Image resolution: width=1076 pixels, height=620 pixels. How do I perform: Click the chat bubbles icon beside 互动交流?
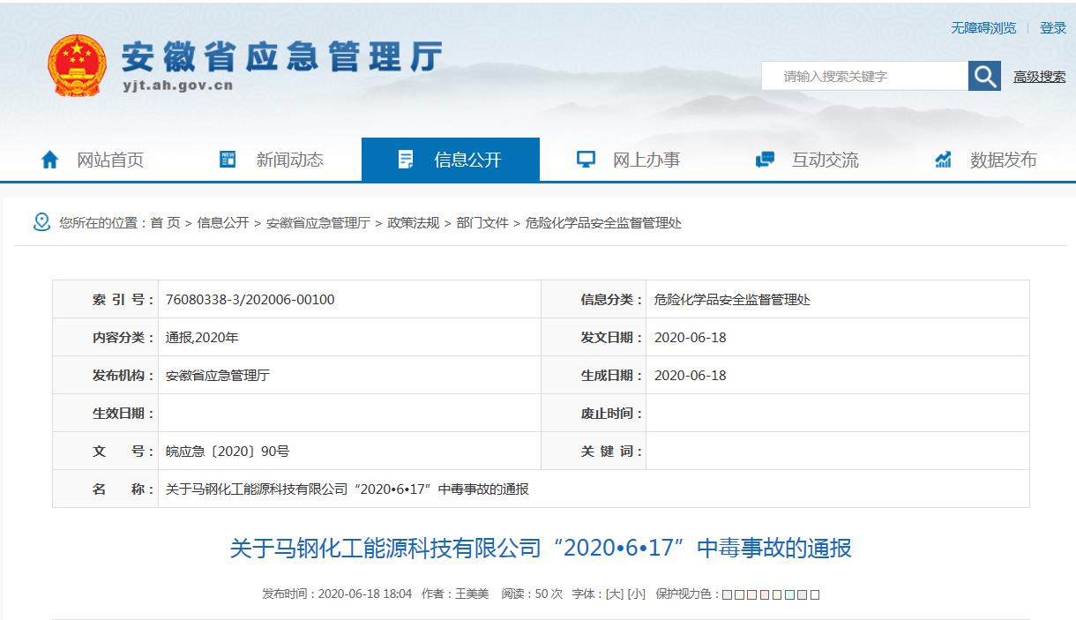[x=765, y=160]
